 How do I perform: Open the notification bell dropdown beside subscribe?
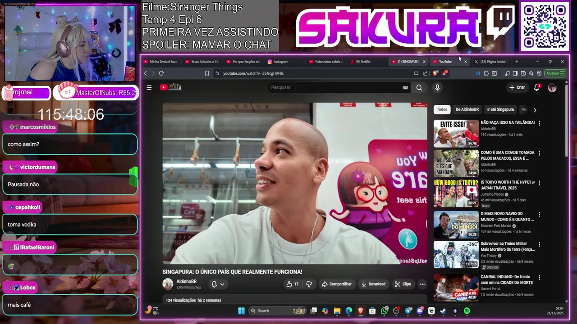218,284
